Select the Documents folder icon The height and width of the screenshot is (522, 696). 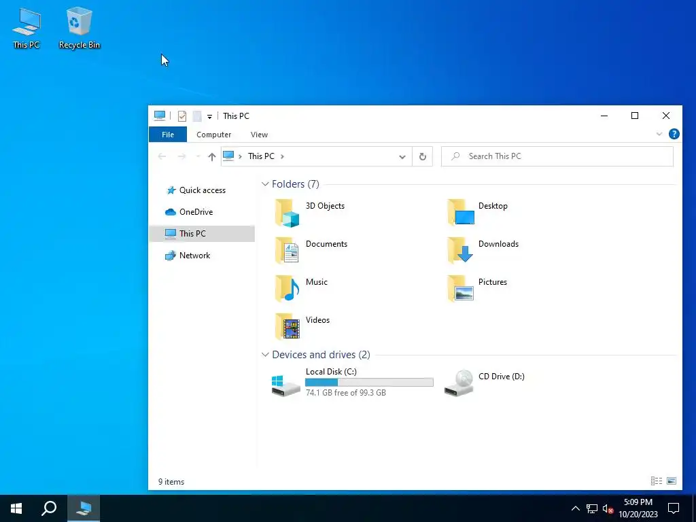coord(287,251)
